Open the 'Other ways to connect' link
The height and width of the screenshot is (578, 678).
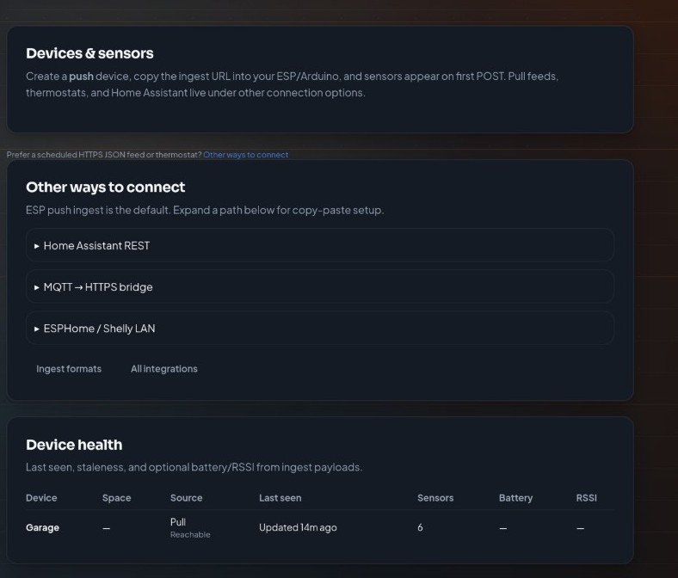coord(245,155)
